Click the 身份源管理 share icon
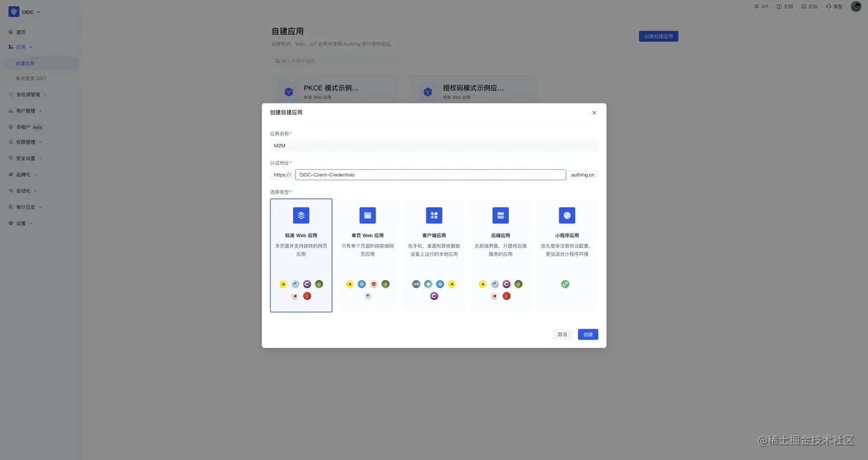The width and height of the screenshot is (868, 460). pyautogui.click(x=10, y=95)
